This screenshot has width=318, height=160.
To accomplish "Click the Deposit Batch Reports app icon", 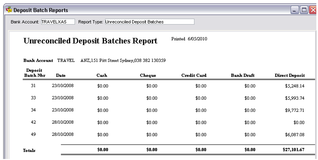I will coord(9,10).
